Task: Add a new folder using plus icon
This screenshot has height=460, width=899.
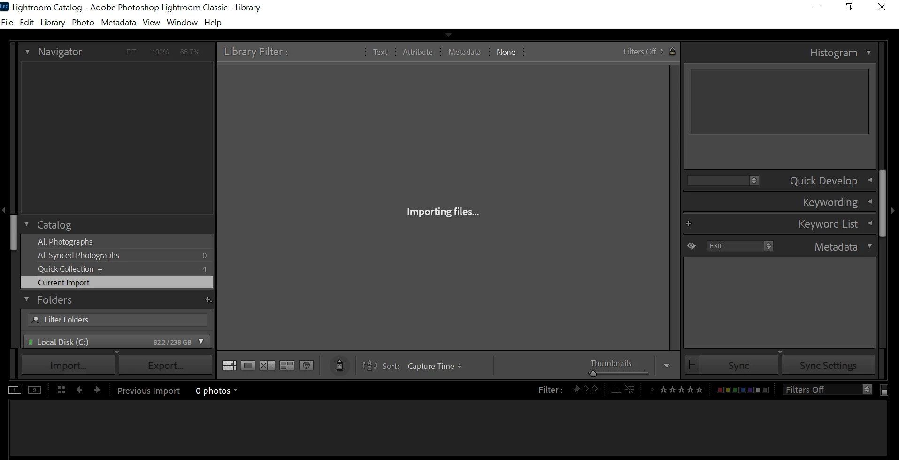Action: click(x=208, y=300)
